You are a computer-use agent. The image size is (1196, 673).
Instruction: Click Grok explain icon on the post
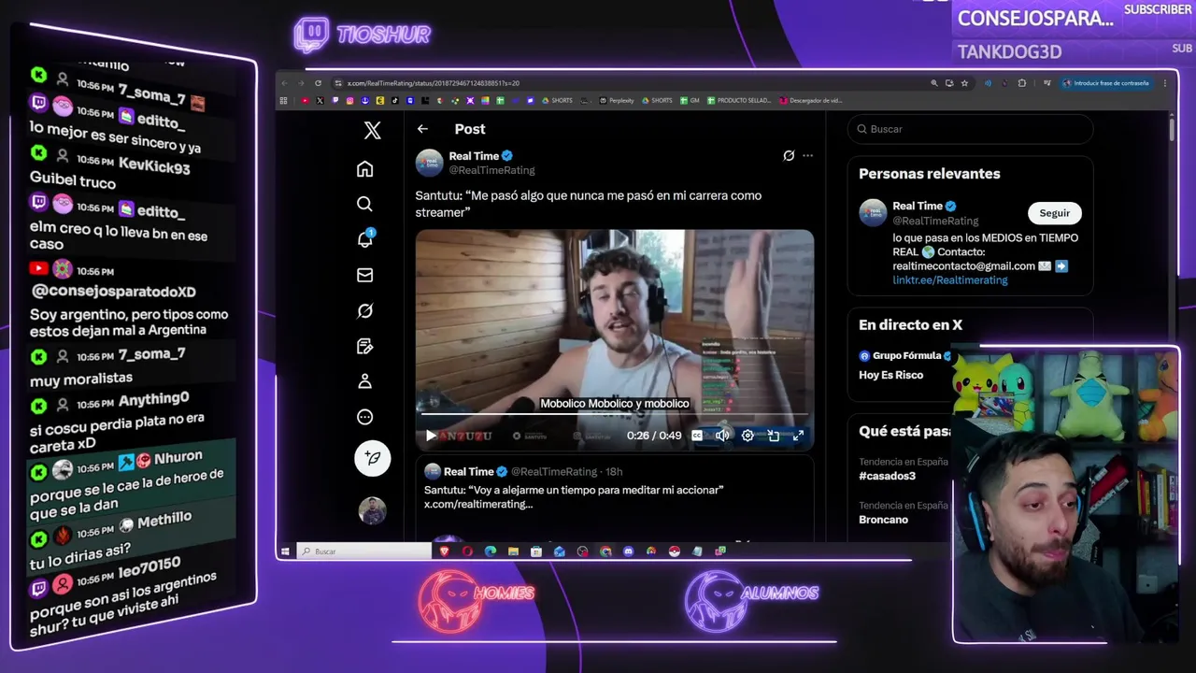click(x=789, y=156)
